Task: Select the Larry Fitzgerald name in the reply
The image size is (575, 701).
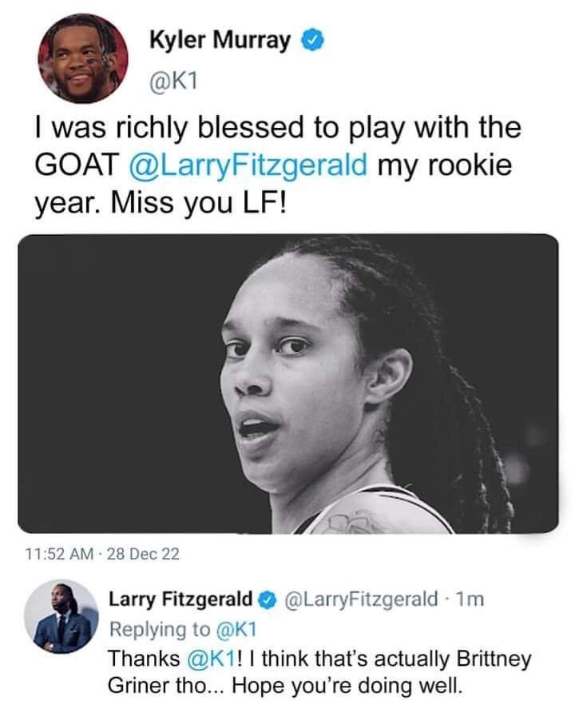Action: coord(180,598)
